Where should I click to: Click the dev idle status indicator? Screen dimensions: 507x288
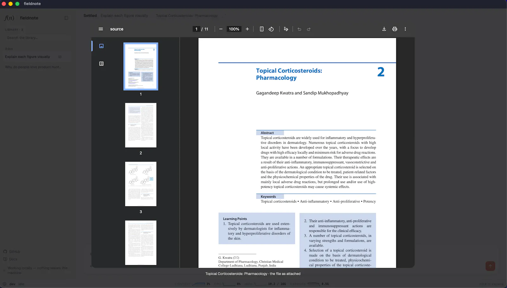14,284
